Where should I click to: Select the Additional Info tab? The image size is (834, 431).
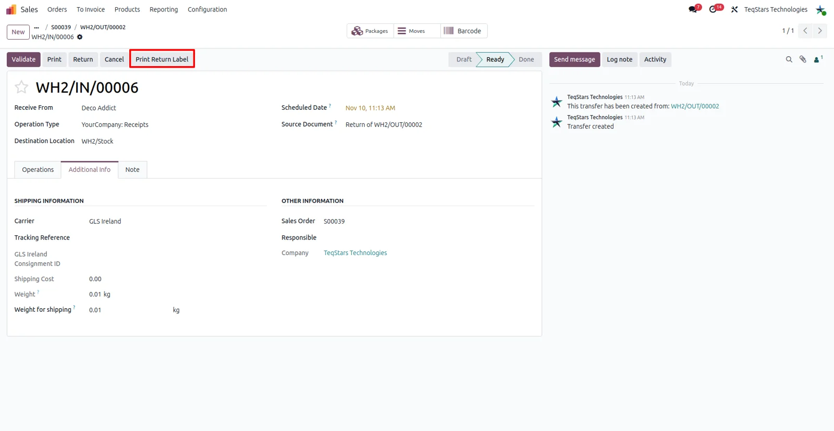point(90,170)
